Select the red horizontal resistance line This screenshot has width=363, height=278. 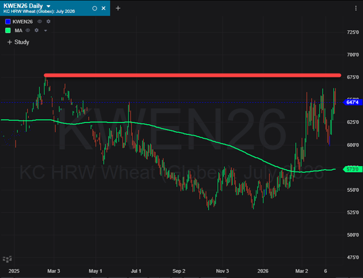click(193, 75)
